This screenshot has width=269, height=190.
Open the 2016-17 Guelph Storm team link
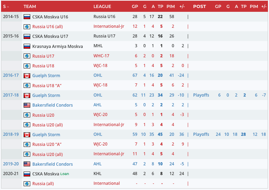pos(46,76)
